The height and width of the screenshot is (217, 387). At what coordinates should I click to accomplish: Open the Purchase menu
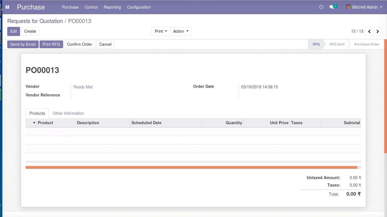coord(70,7)
